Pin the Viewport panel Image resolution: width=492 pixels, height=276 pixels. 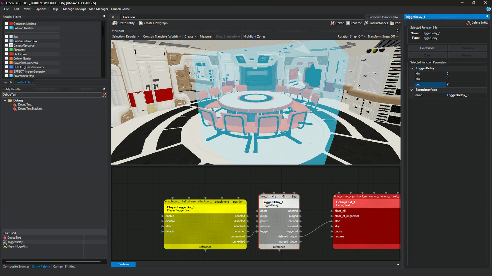pyautogui.click(x=397, y=31)
